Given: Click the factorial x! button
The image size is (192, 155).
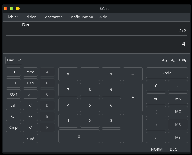Looking at the screenshot, I should click(30, 94).
